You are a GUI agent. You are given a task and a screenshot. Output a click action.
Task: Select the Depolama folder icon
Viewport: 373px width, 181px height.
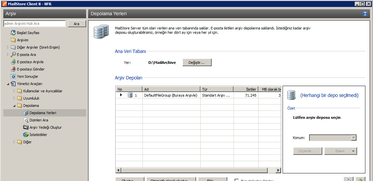click(x=20, y=106)
